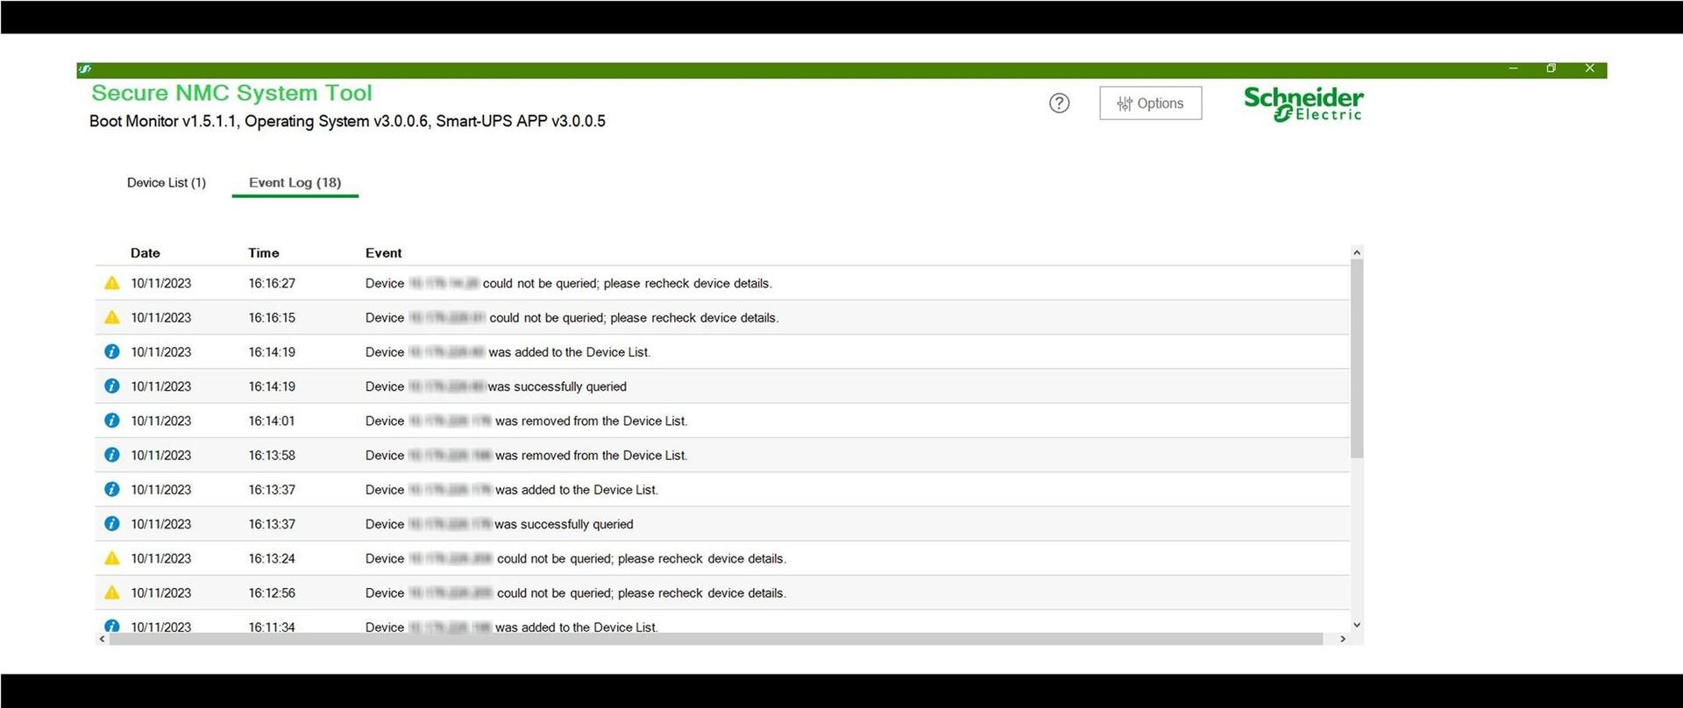This screenshot has height=708, width=1683.
Task: Open the Options button
Action: [1150, 103]
